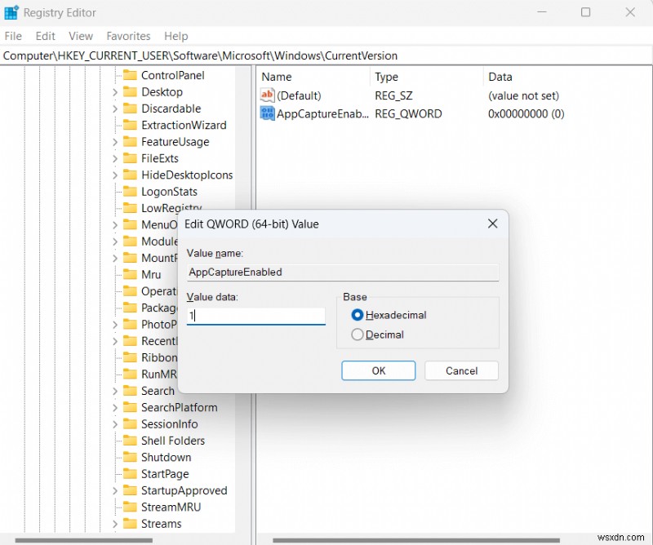This screenshot has height=545, width=653.
Task: Expand the Desktop registry key
Action: (x=116, y=91)
